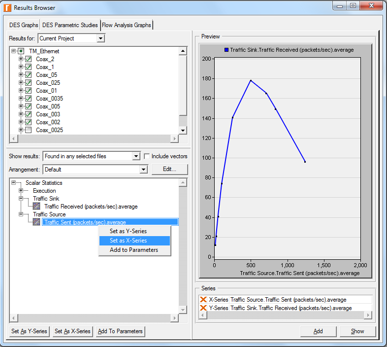Screen dimensions: 387x347
Task: Open the Show results dropdown
Action: pos(136,156)
